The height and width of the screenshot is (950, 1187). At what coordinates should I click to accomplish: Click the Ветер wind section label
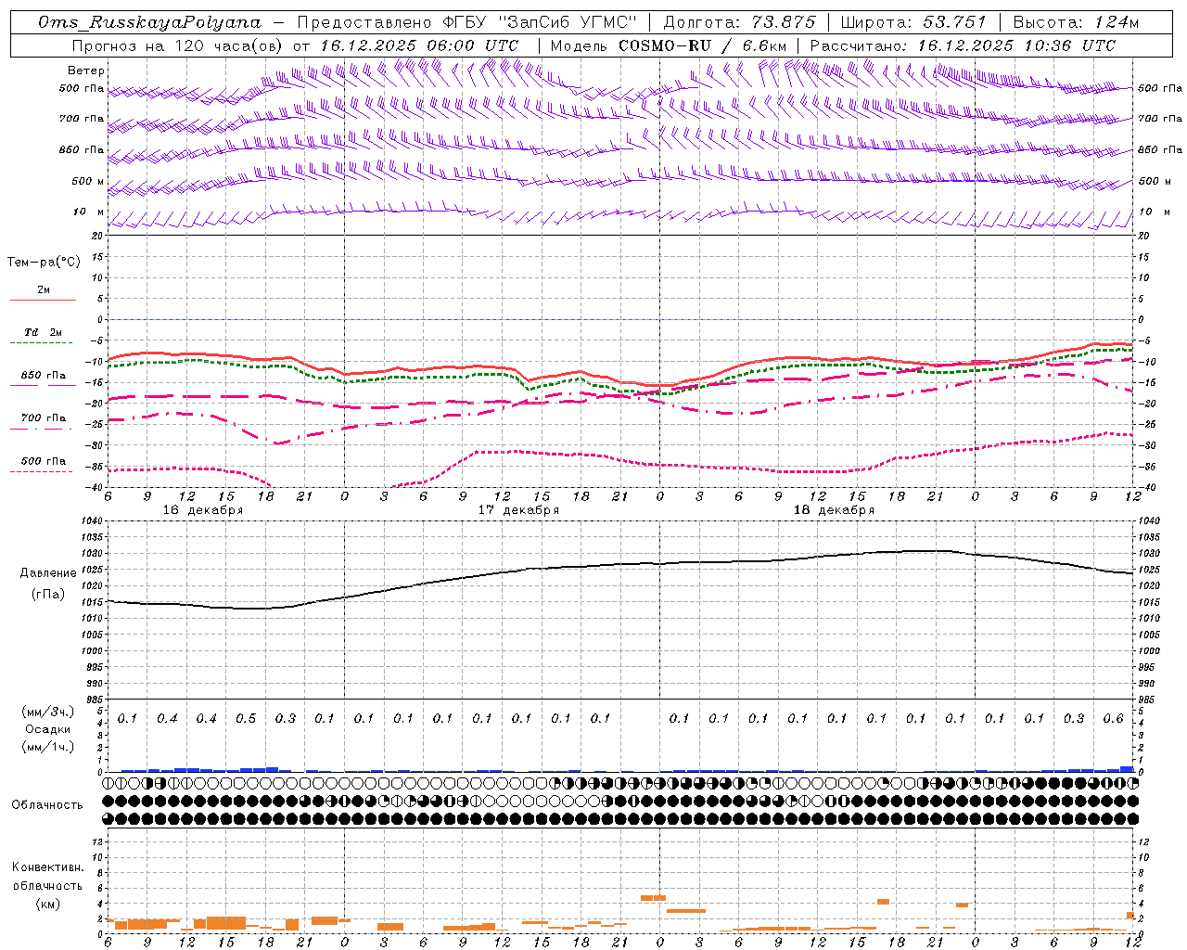(x=86, y=71)
